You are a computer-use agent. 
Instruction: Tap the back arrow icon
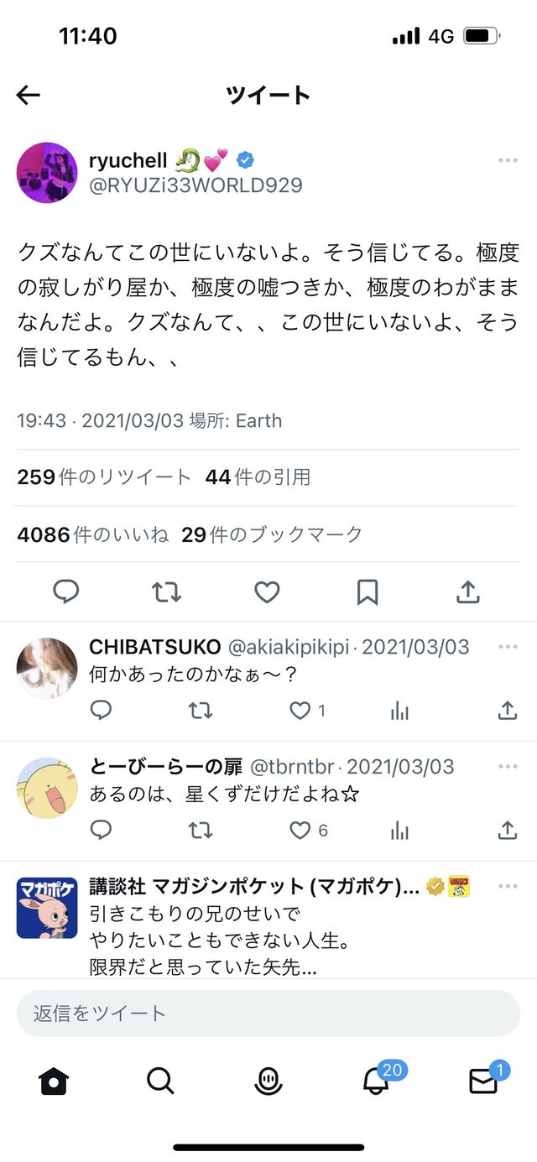pyautogui.click(x=29, y=96)
